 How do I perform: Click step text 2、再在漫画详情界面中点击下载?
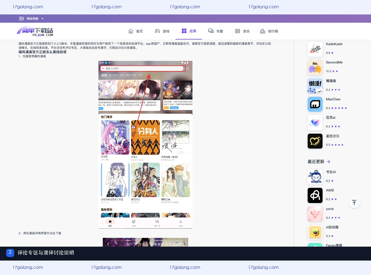pyautogui.click(x=40, y=233)
